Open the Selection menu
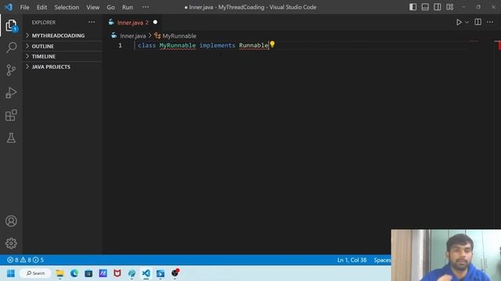Viewport: 501px width, 281px height. [x=67, y=7]
